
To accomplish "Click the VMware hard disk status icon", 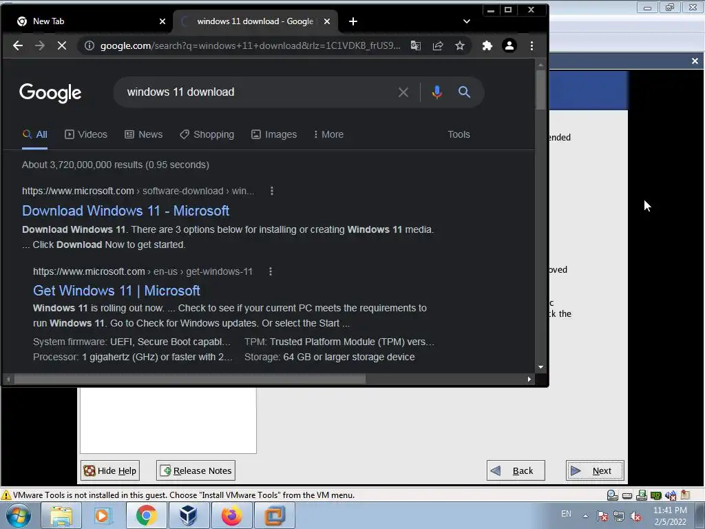I will click(x=627, y=495).
